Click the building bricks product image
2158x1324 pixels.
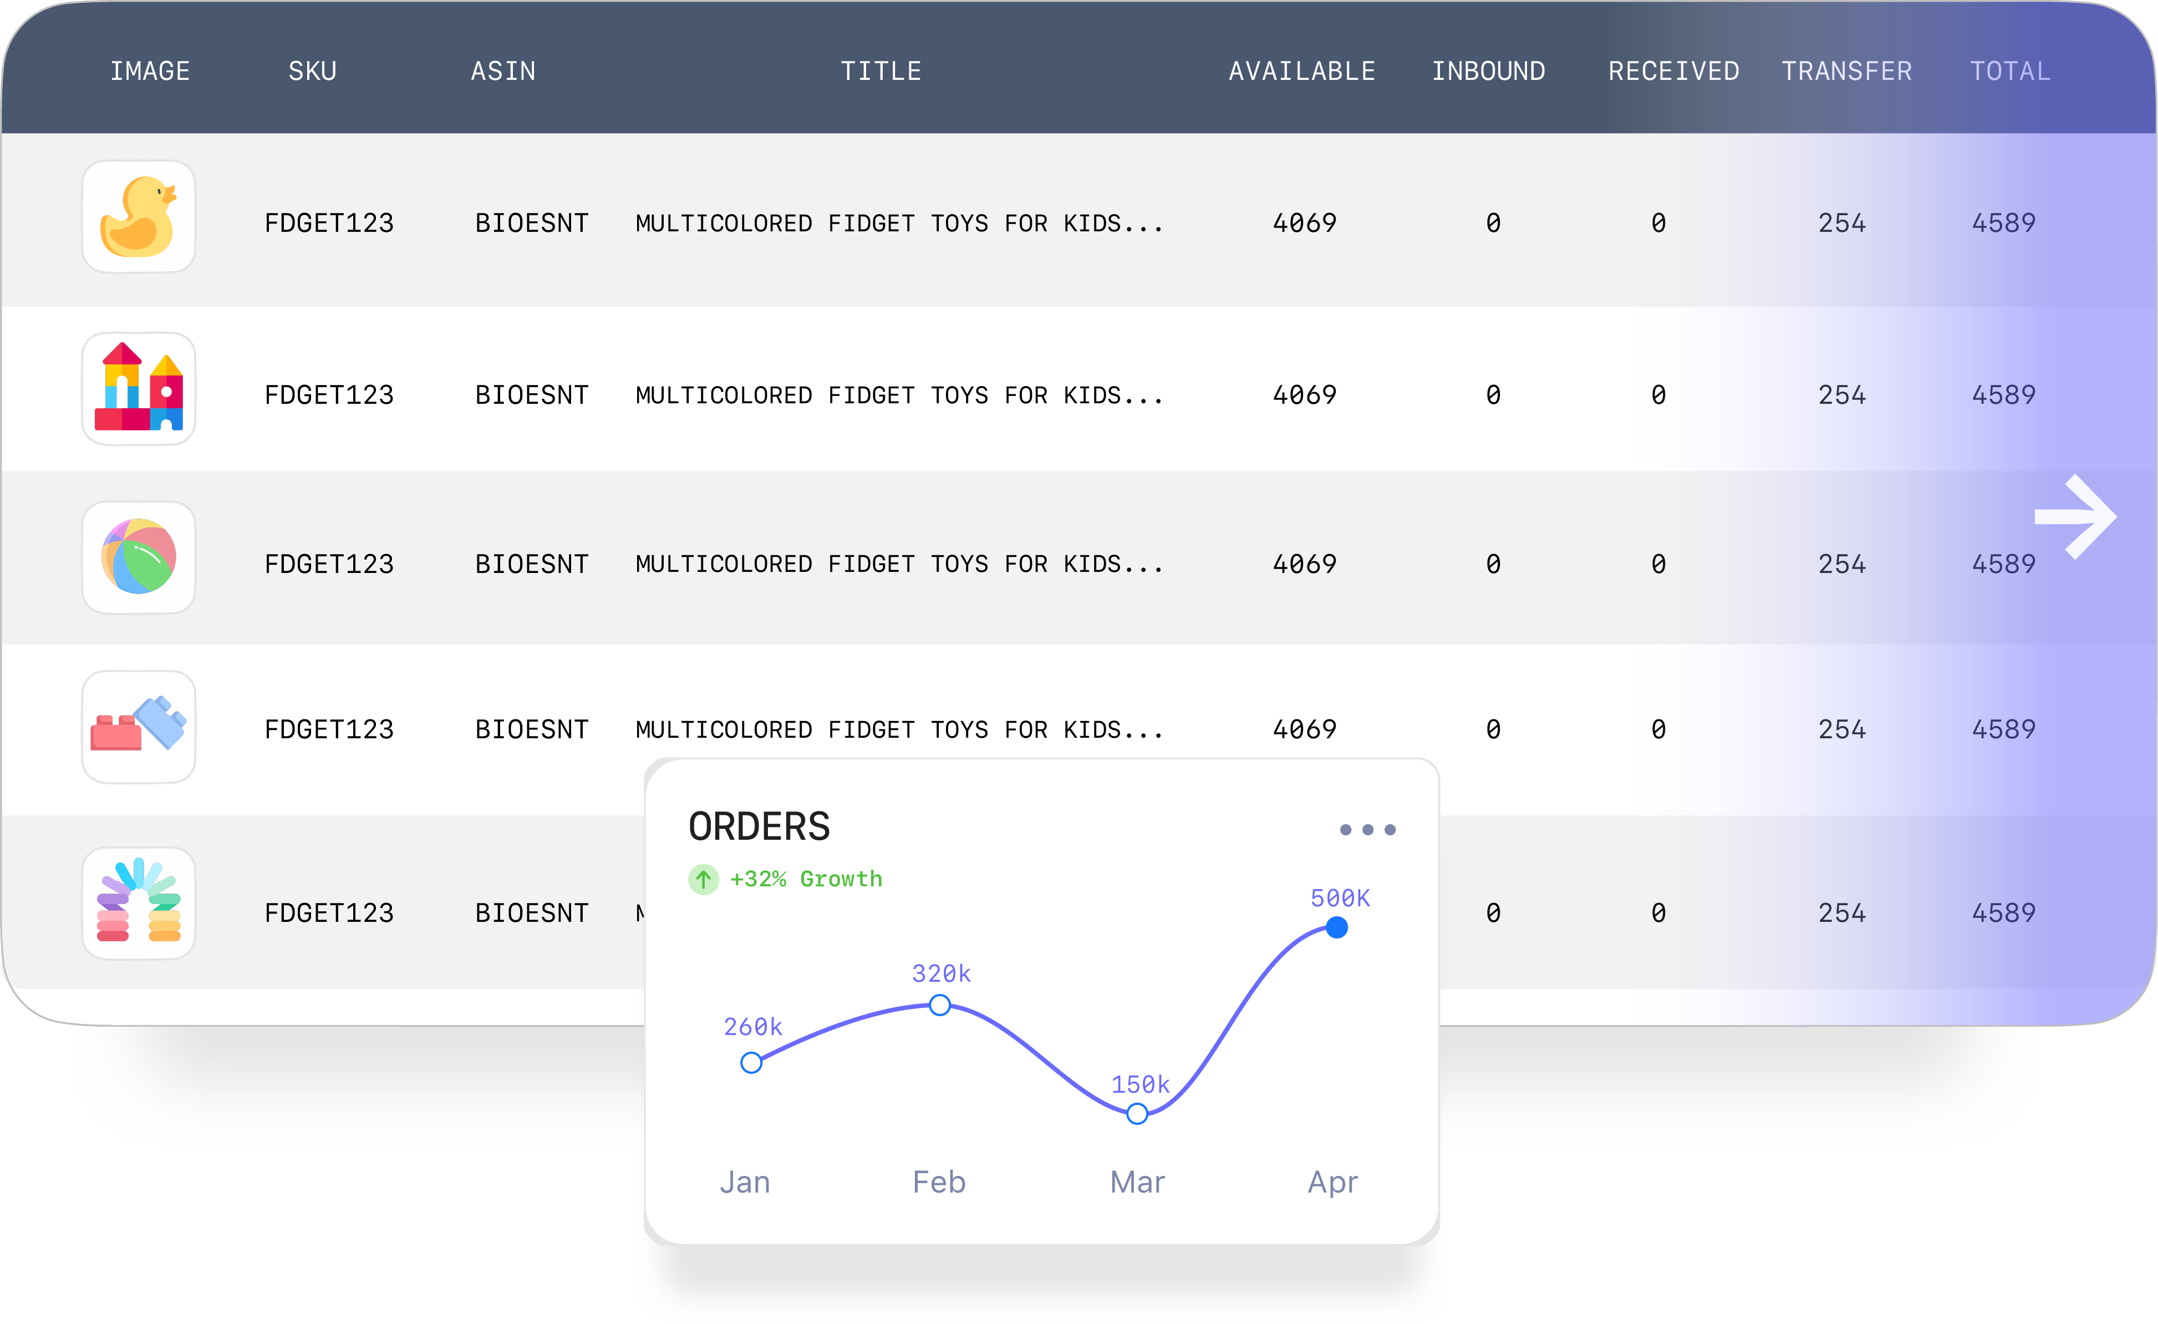click(139, 727)
